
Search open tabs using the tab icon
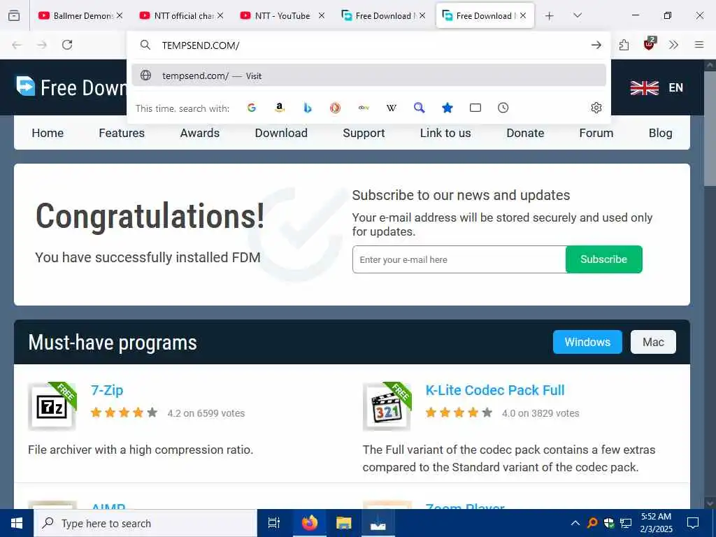point(475,108)
